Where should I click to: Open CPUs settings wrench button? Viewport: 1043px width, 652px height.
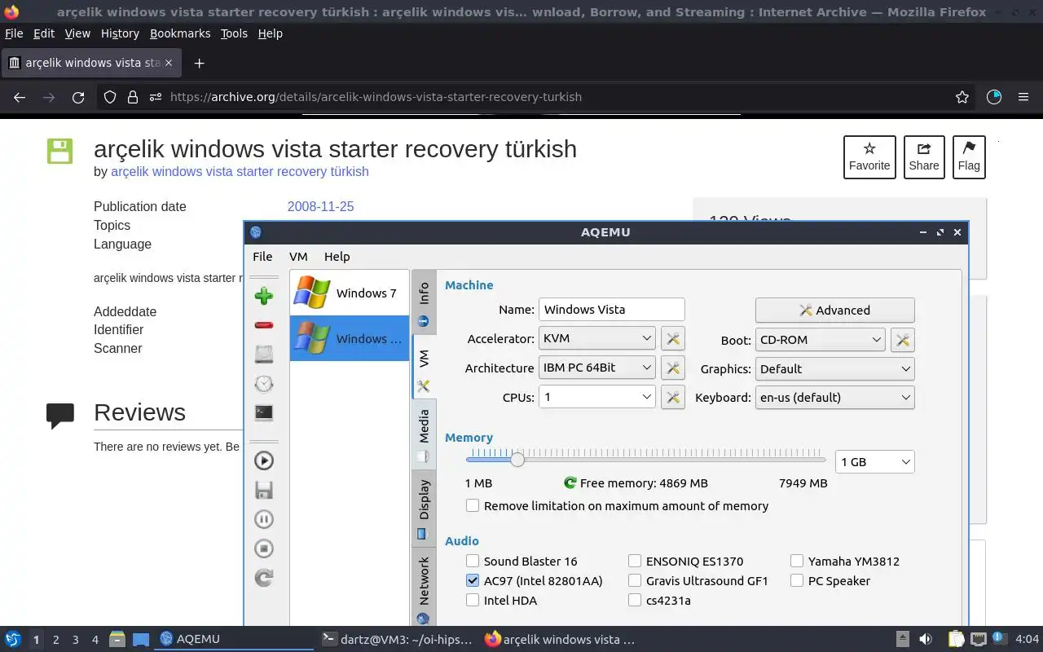pyautogui.click(x=673, y=397)
